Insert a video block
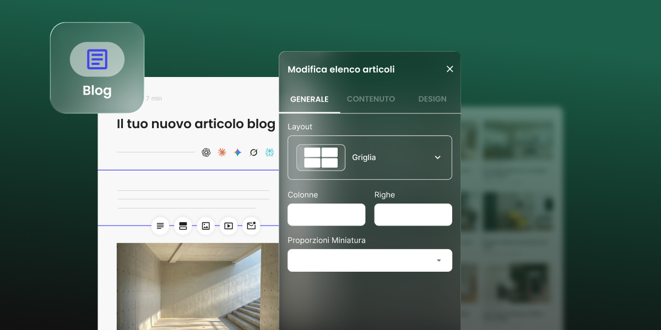Image resolution: width=661 pixels, height=330 pixels. [x=228, y=226]
